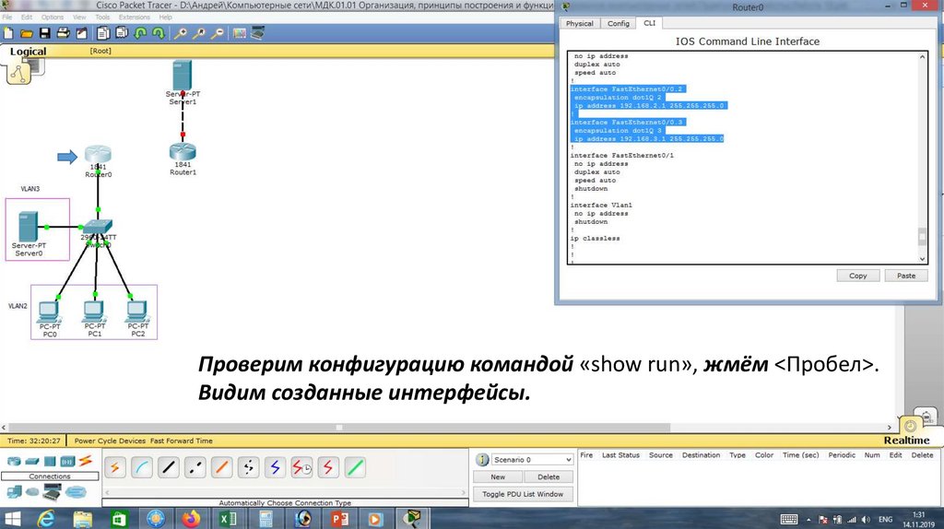
Task: Select the orange Fiber cable
Action: pos(221,467)
